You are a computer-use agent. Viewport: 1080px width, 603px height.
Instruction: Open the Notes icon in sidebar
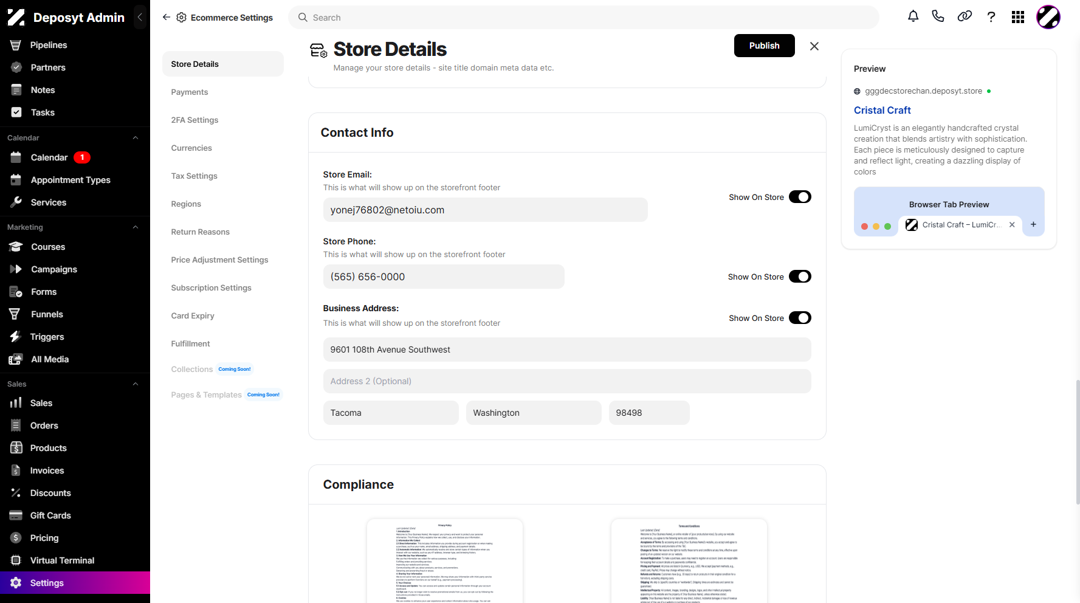[16, 90]
